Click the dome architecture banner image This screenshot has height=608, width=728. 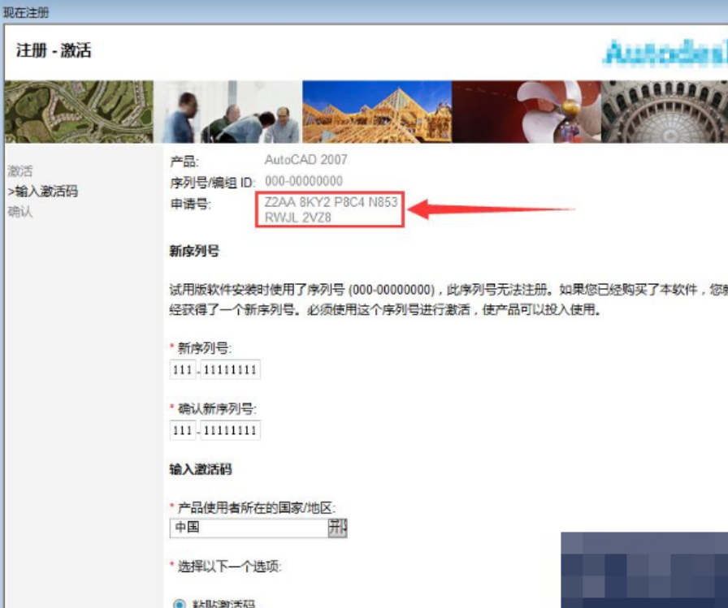coord(664,111)
